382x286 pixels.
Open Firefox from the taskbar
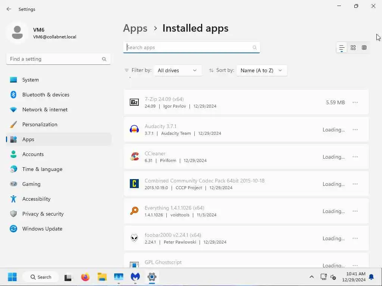pos(85,277)
